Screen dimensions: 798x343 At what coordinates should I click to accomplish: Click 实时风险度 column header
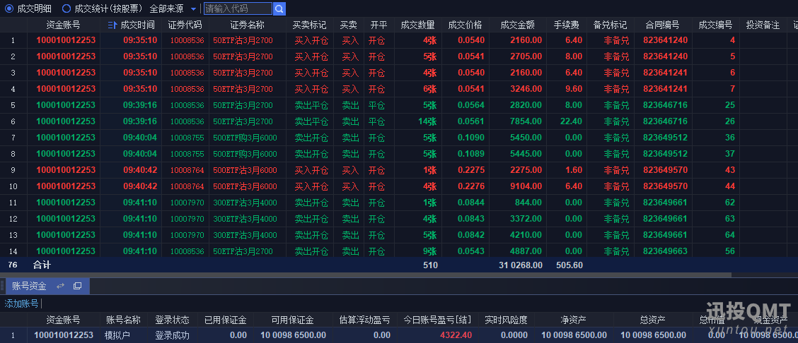coord(506,320)
